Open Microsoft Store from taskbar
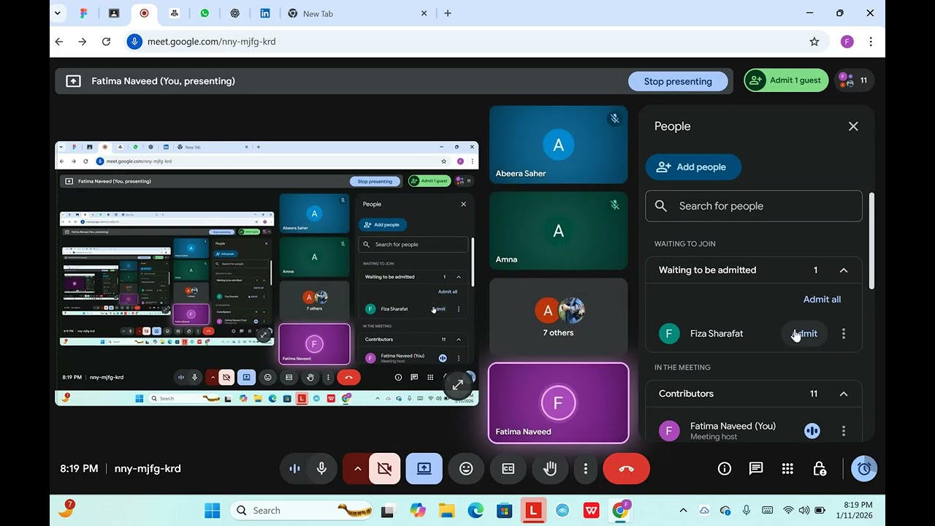The width and height of the screenshot is (935, 526). pyautogui.click(x=504, y=510)
